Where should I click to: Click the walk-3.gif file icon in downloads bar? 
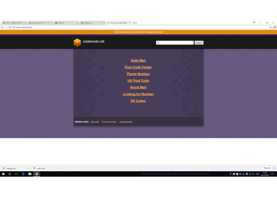(34, 168)
